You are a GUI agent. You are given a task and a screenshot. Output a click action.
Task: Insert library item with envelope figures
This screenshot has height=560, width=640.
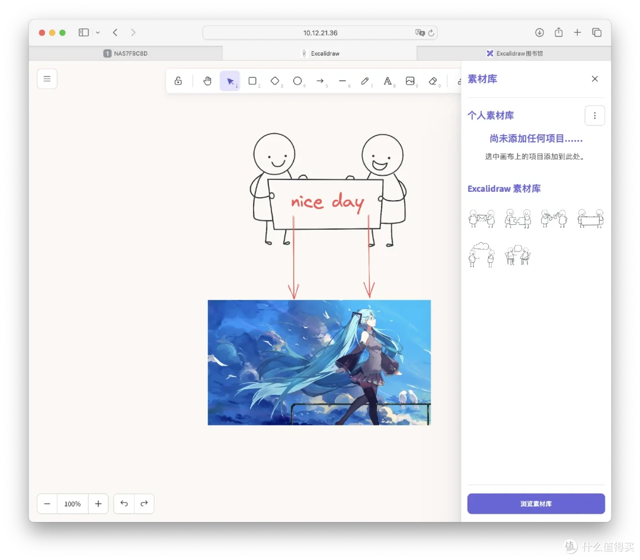pyautogui.click(x=482, y=218)
